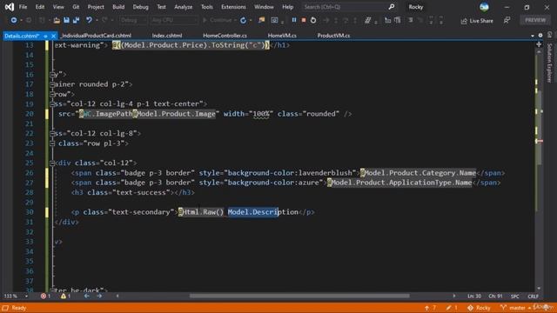Click the errors count indicator
The image size is (557, 313).
click(x=45, y=296)
